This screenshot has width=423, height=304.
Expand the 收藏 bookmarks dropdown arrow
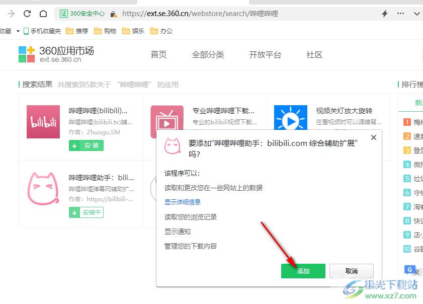click(18, 31)
